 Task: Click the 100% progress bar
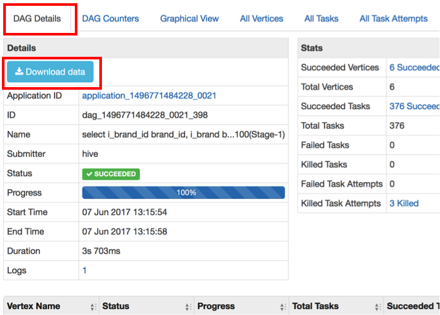point(183,193)
